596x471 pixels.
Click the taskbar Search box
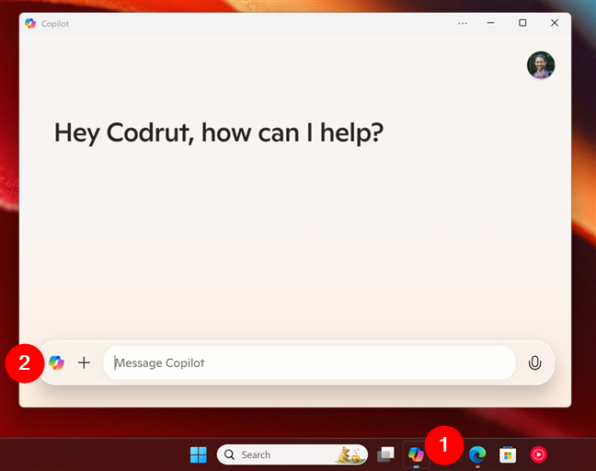pyautogui.click(x=292, y=454)
